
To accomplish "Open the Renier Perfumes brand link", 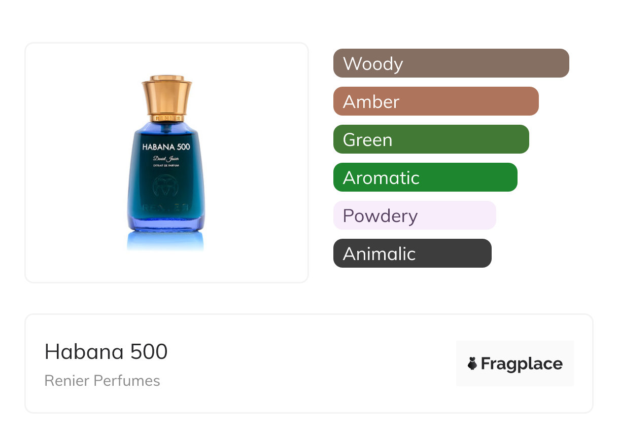I will pos(102,381).
